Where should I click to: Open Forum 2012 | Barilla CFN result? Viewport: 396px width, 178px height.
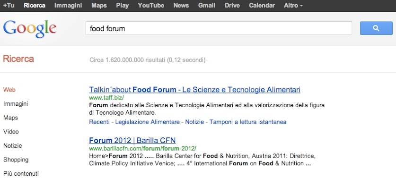(132, 140)
